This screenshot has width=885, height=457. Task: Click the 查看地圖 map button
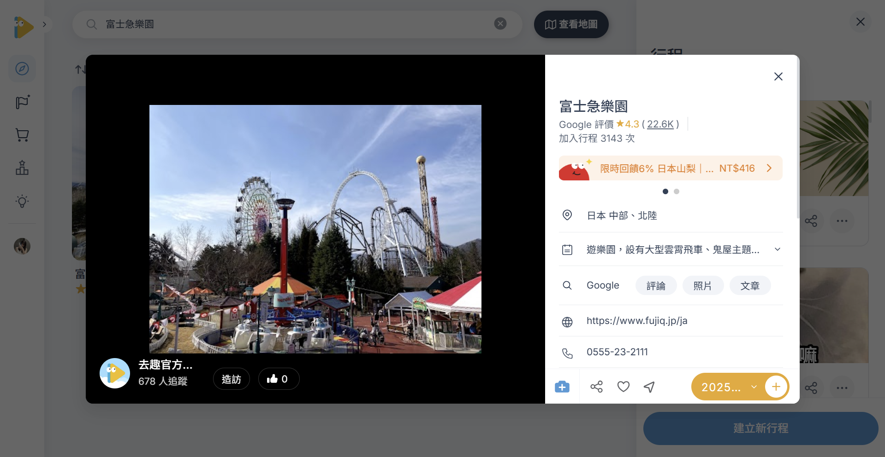[571, 24]
